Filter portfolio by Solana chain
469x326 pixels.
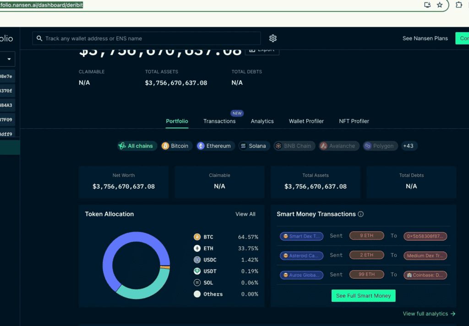click(x=254, y=146)
